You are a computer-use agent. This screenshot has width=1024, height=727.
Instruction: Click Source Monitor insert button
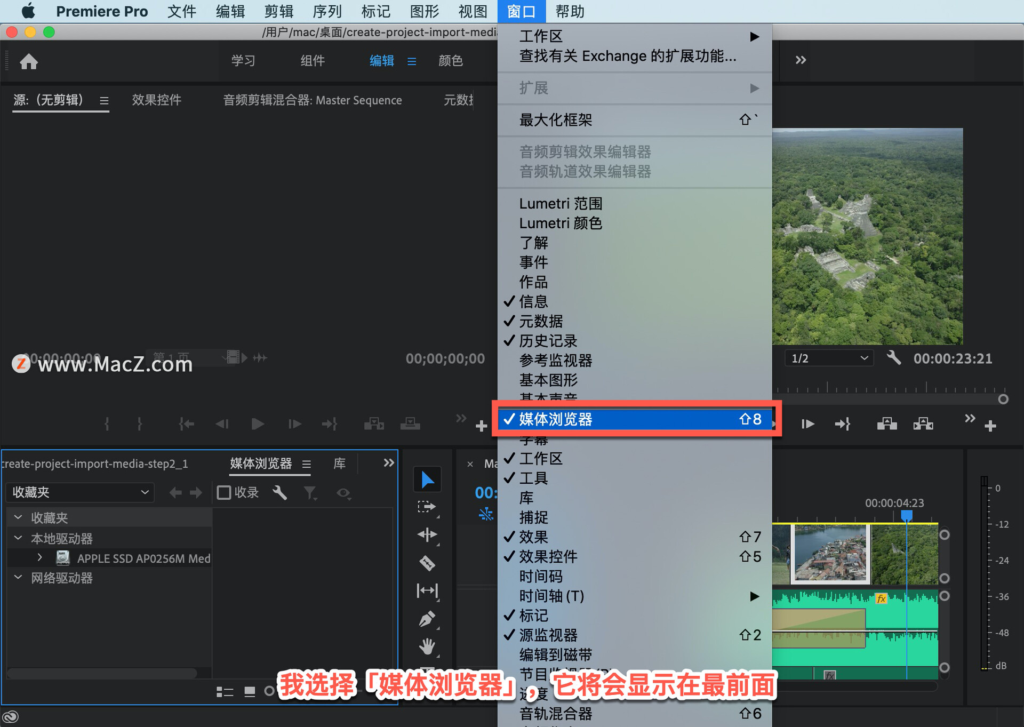pos(374,424)
